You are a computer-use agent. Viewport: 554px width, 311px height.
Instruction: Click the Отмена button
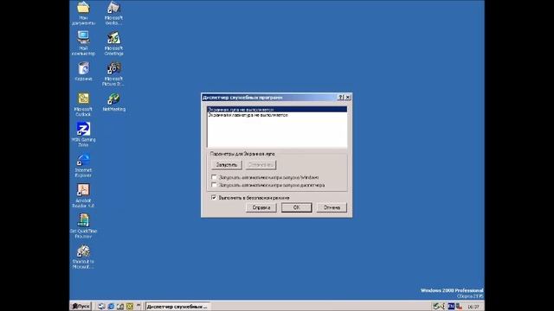[x=332, y=207]
